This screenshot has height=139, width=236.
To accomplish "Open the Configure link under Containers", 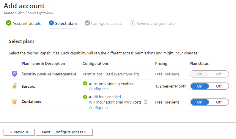I will (99, 108).
